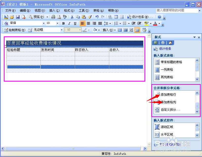The image size is (202, 157).
Task: Justify the paragraph text
Action: [100, 23]
